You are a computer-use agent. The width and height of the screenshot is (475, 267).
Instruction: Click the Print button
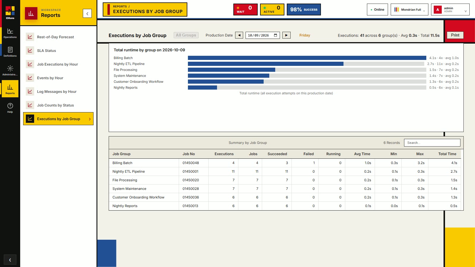[x=455, y=35]
